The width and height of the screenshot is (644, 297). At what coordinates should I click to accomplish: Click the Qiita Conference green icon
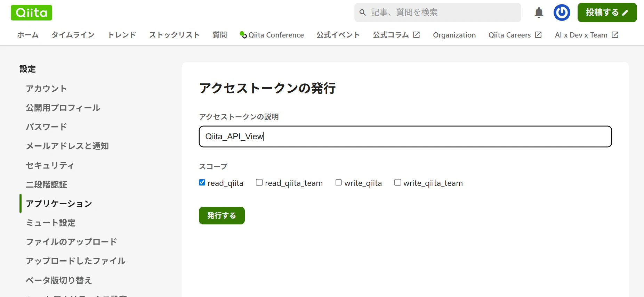pyautogui.click(x=243, y=35)
